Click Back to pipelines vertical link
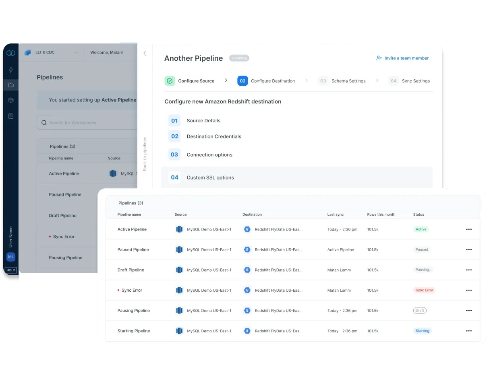The width and height of the screenshot is (489, 371). (x=145, y=154)
